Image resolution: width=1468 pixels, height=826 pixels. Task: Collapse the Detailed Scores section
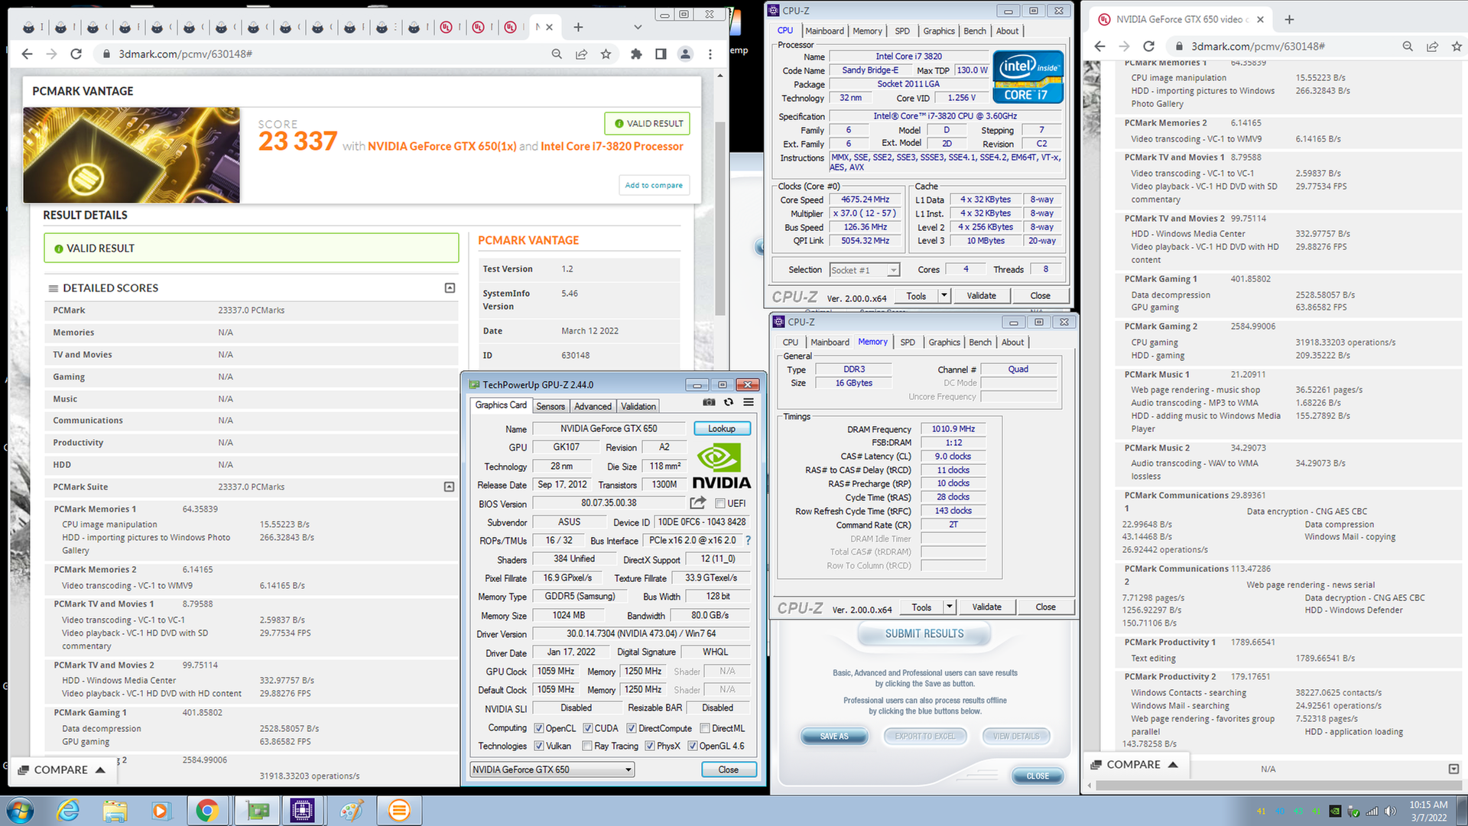[x=450, y=288]
